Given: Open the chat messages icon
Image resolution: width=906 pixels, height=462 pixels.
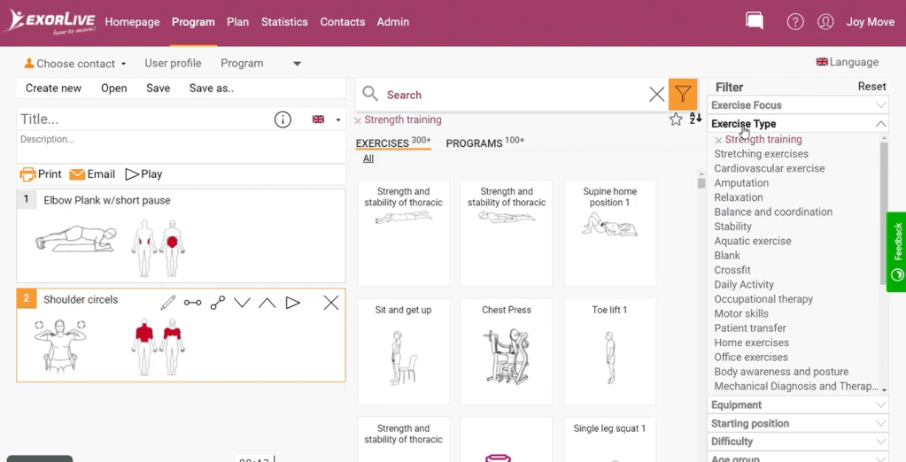Looking at the screenshot, I should point(755,21).
